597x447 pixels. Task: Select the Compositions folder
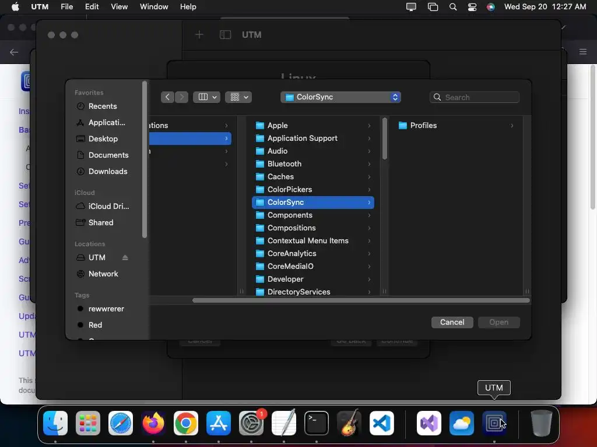tap(313, 228)
